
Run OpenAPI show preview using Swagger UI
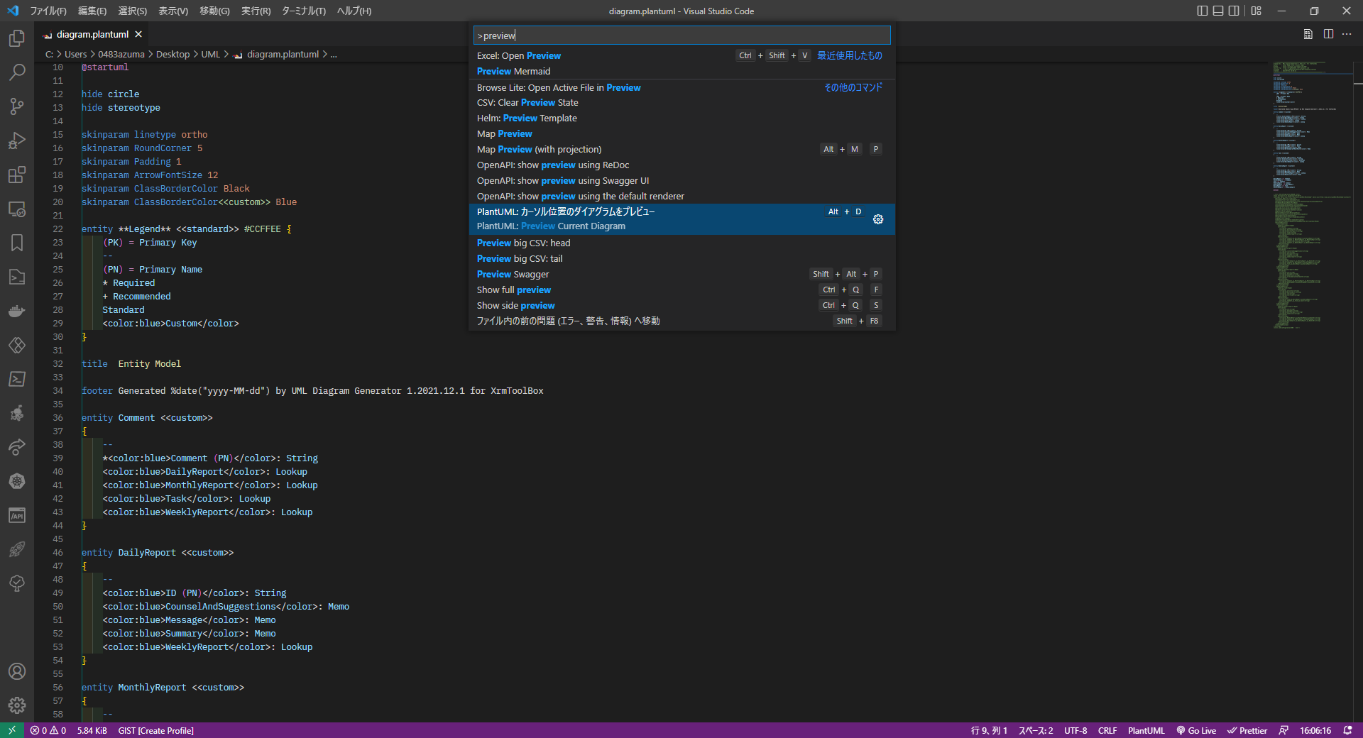(681, 180)
